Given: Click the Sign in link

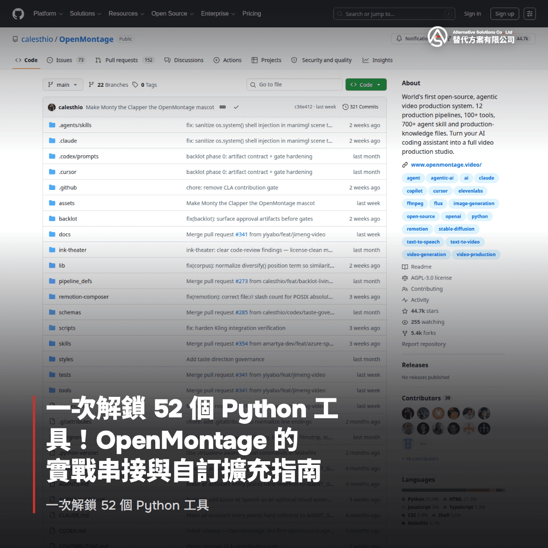Looking at the screenshot, I should (473, 14).
